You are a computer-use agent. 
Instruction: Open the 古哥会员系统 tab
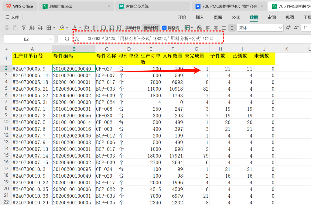(x=153, y=6)
